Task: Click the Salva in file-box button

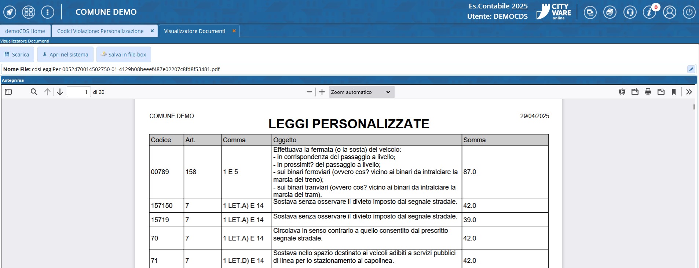Action: [x=124, y=55]
